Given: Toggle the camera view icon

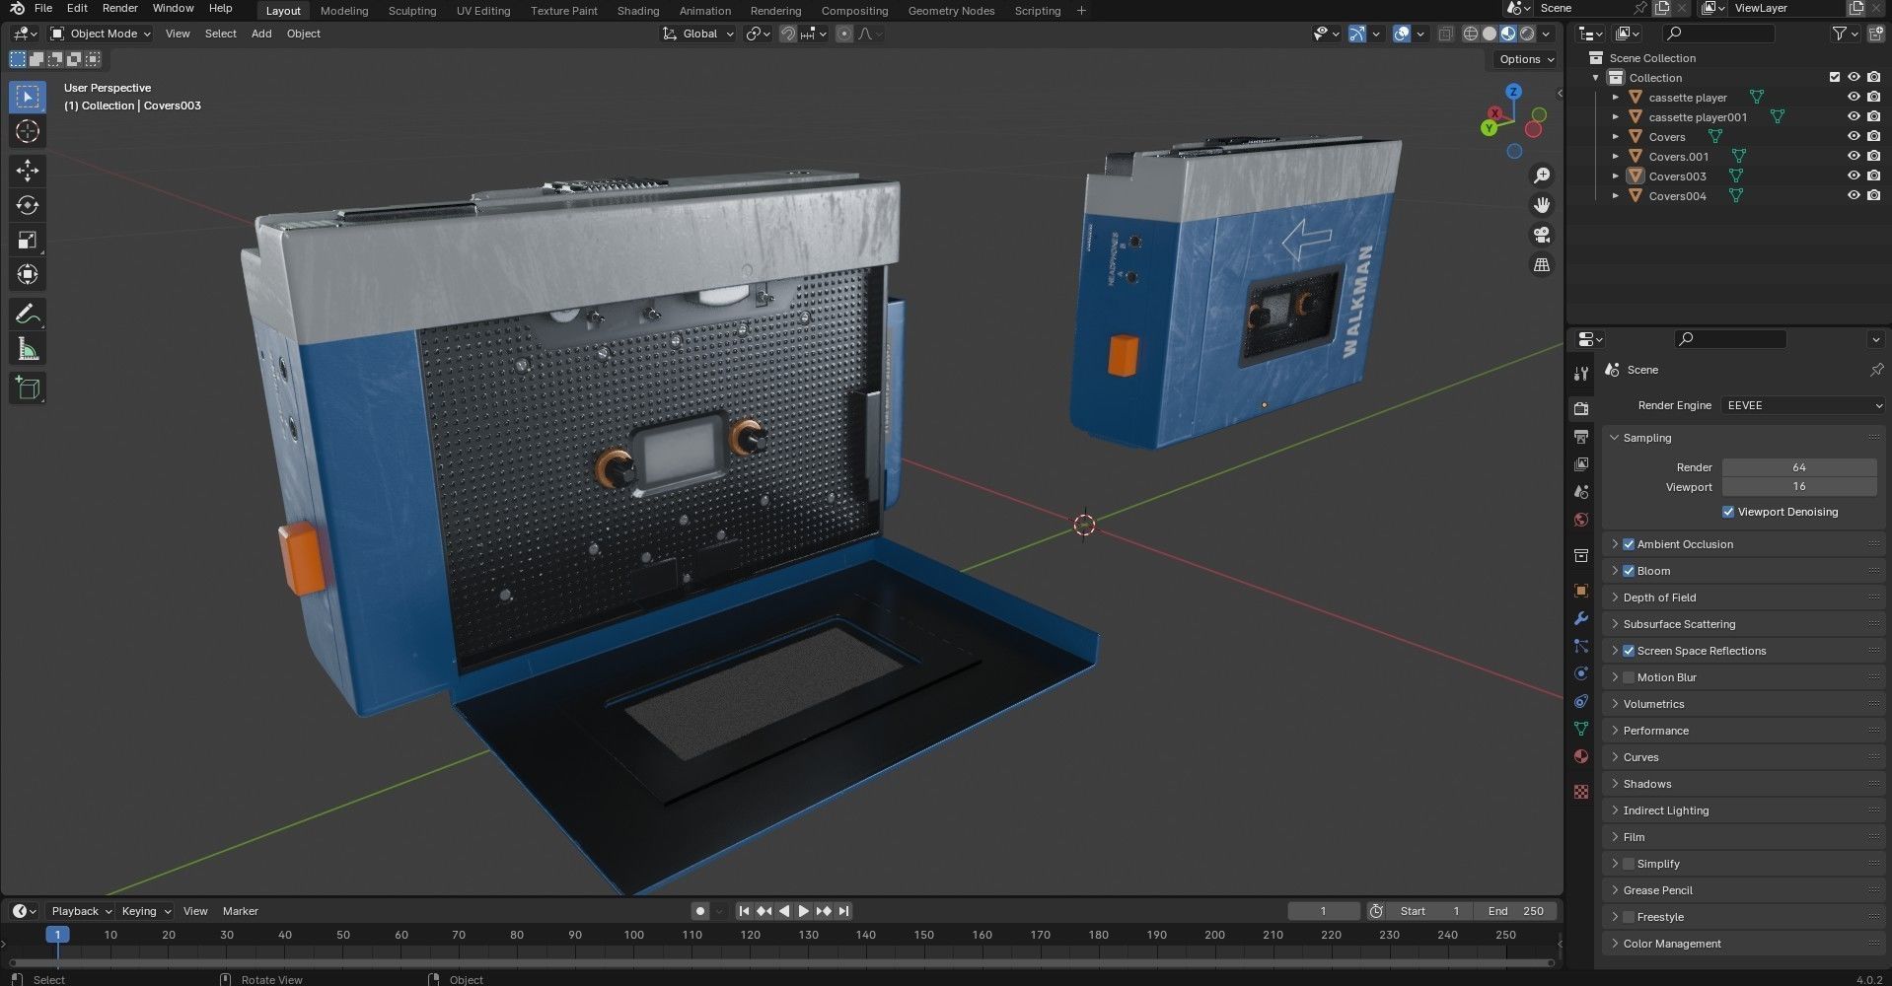Looking at the screenshot, I should coord(1541,235).
